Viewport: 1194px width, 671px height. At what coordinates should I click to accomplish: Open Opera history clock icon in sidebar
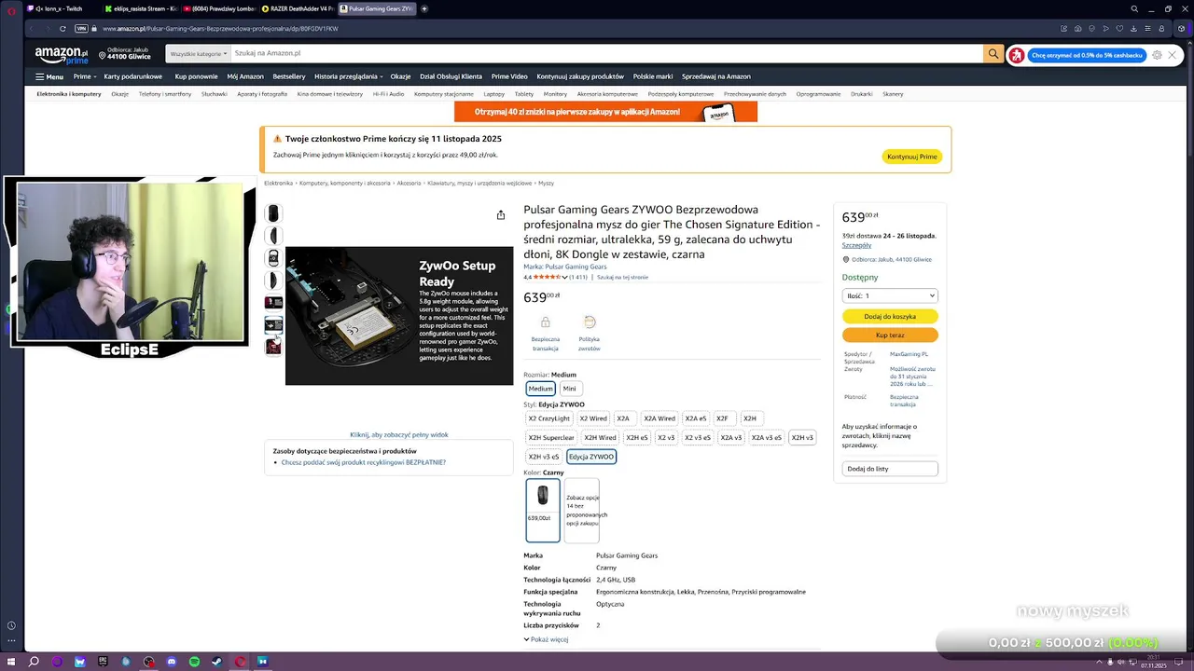tap(11, 626)
